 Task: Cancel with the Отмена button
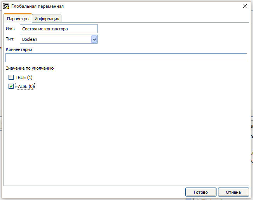pyautogui.click(x=233, y=192)
